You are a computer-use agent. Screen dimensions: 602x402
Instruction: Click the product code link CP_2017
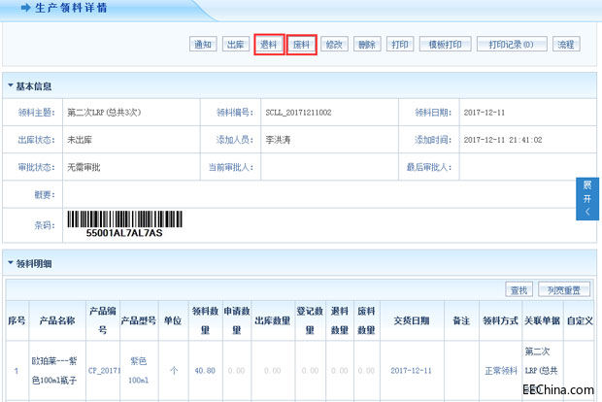click(x=105, y=371)
